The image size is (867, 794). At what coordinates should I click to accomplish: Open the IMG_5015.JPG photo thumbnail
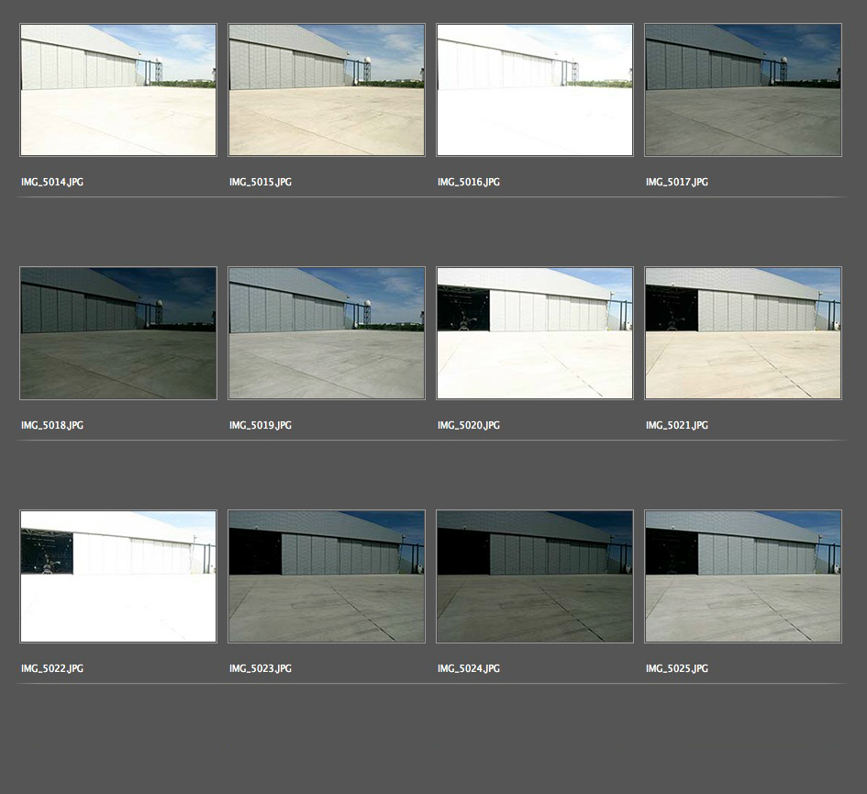point(327,90)
